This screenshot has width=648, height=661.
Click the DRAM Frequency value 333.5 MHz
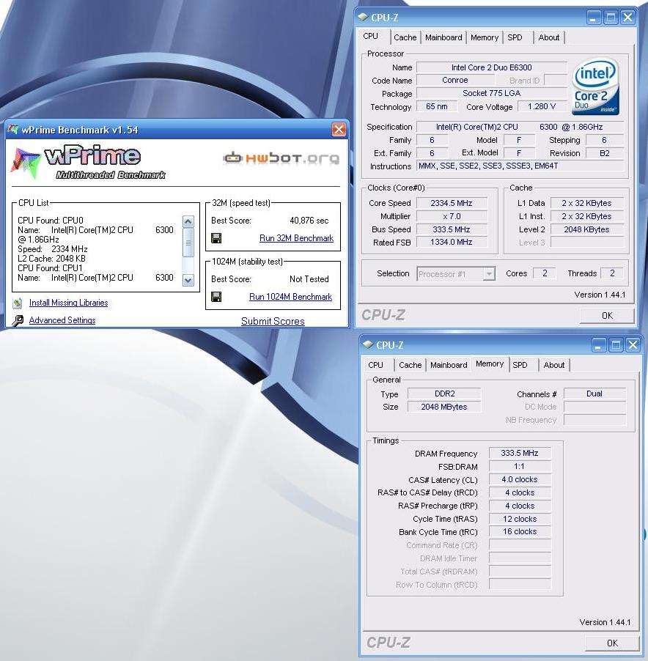[x=520, y=453]
